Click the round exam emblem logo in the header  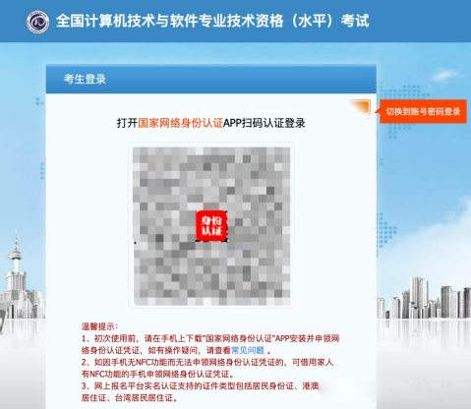(37, 22)
